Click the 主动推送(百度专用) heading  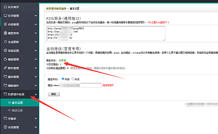pos(63,49)
